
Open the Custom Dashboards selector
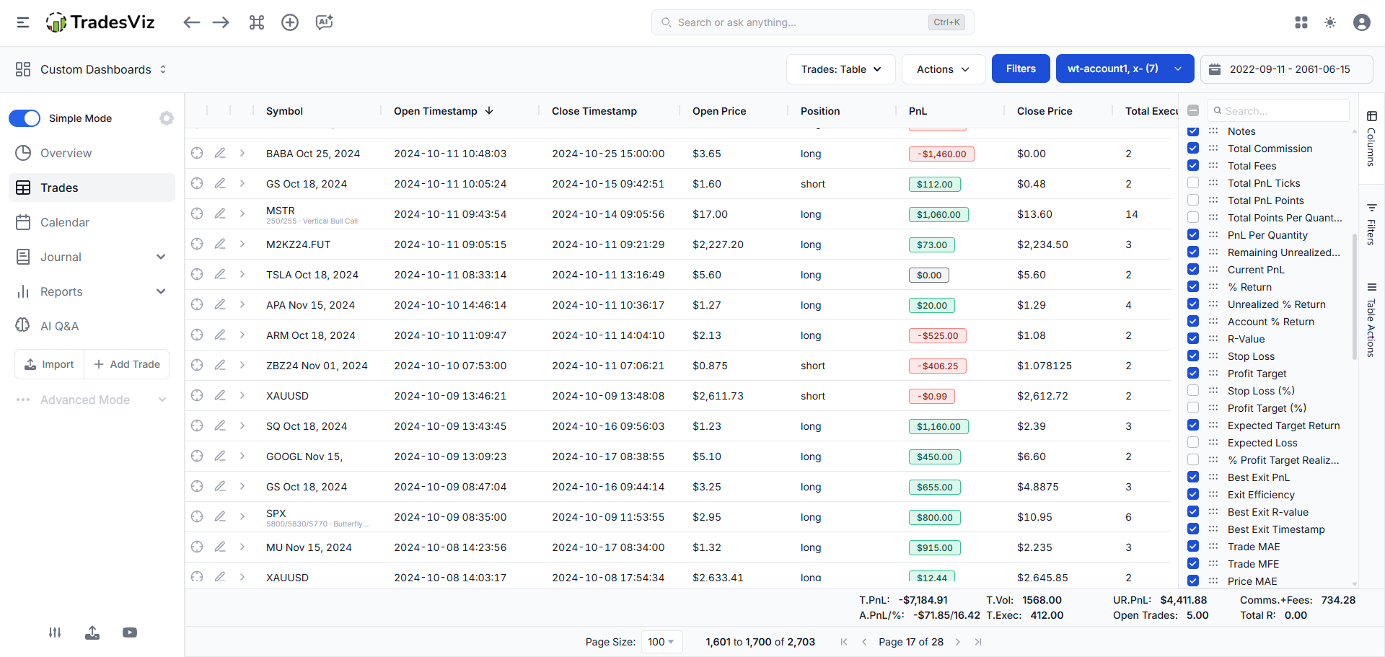91,69
